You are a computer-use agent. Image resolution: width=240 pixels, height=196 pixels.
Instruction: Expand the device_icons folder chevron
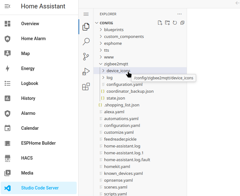pos(103,71)
